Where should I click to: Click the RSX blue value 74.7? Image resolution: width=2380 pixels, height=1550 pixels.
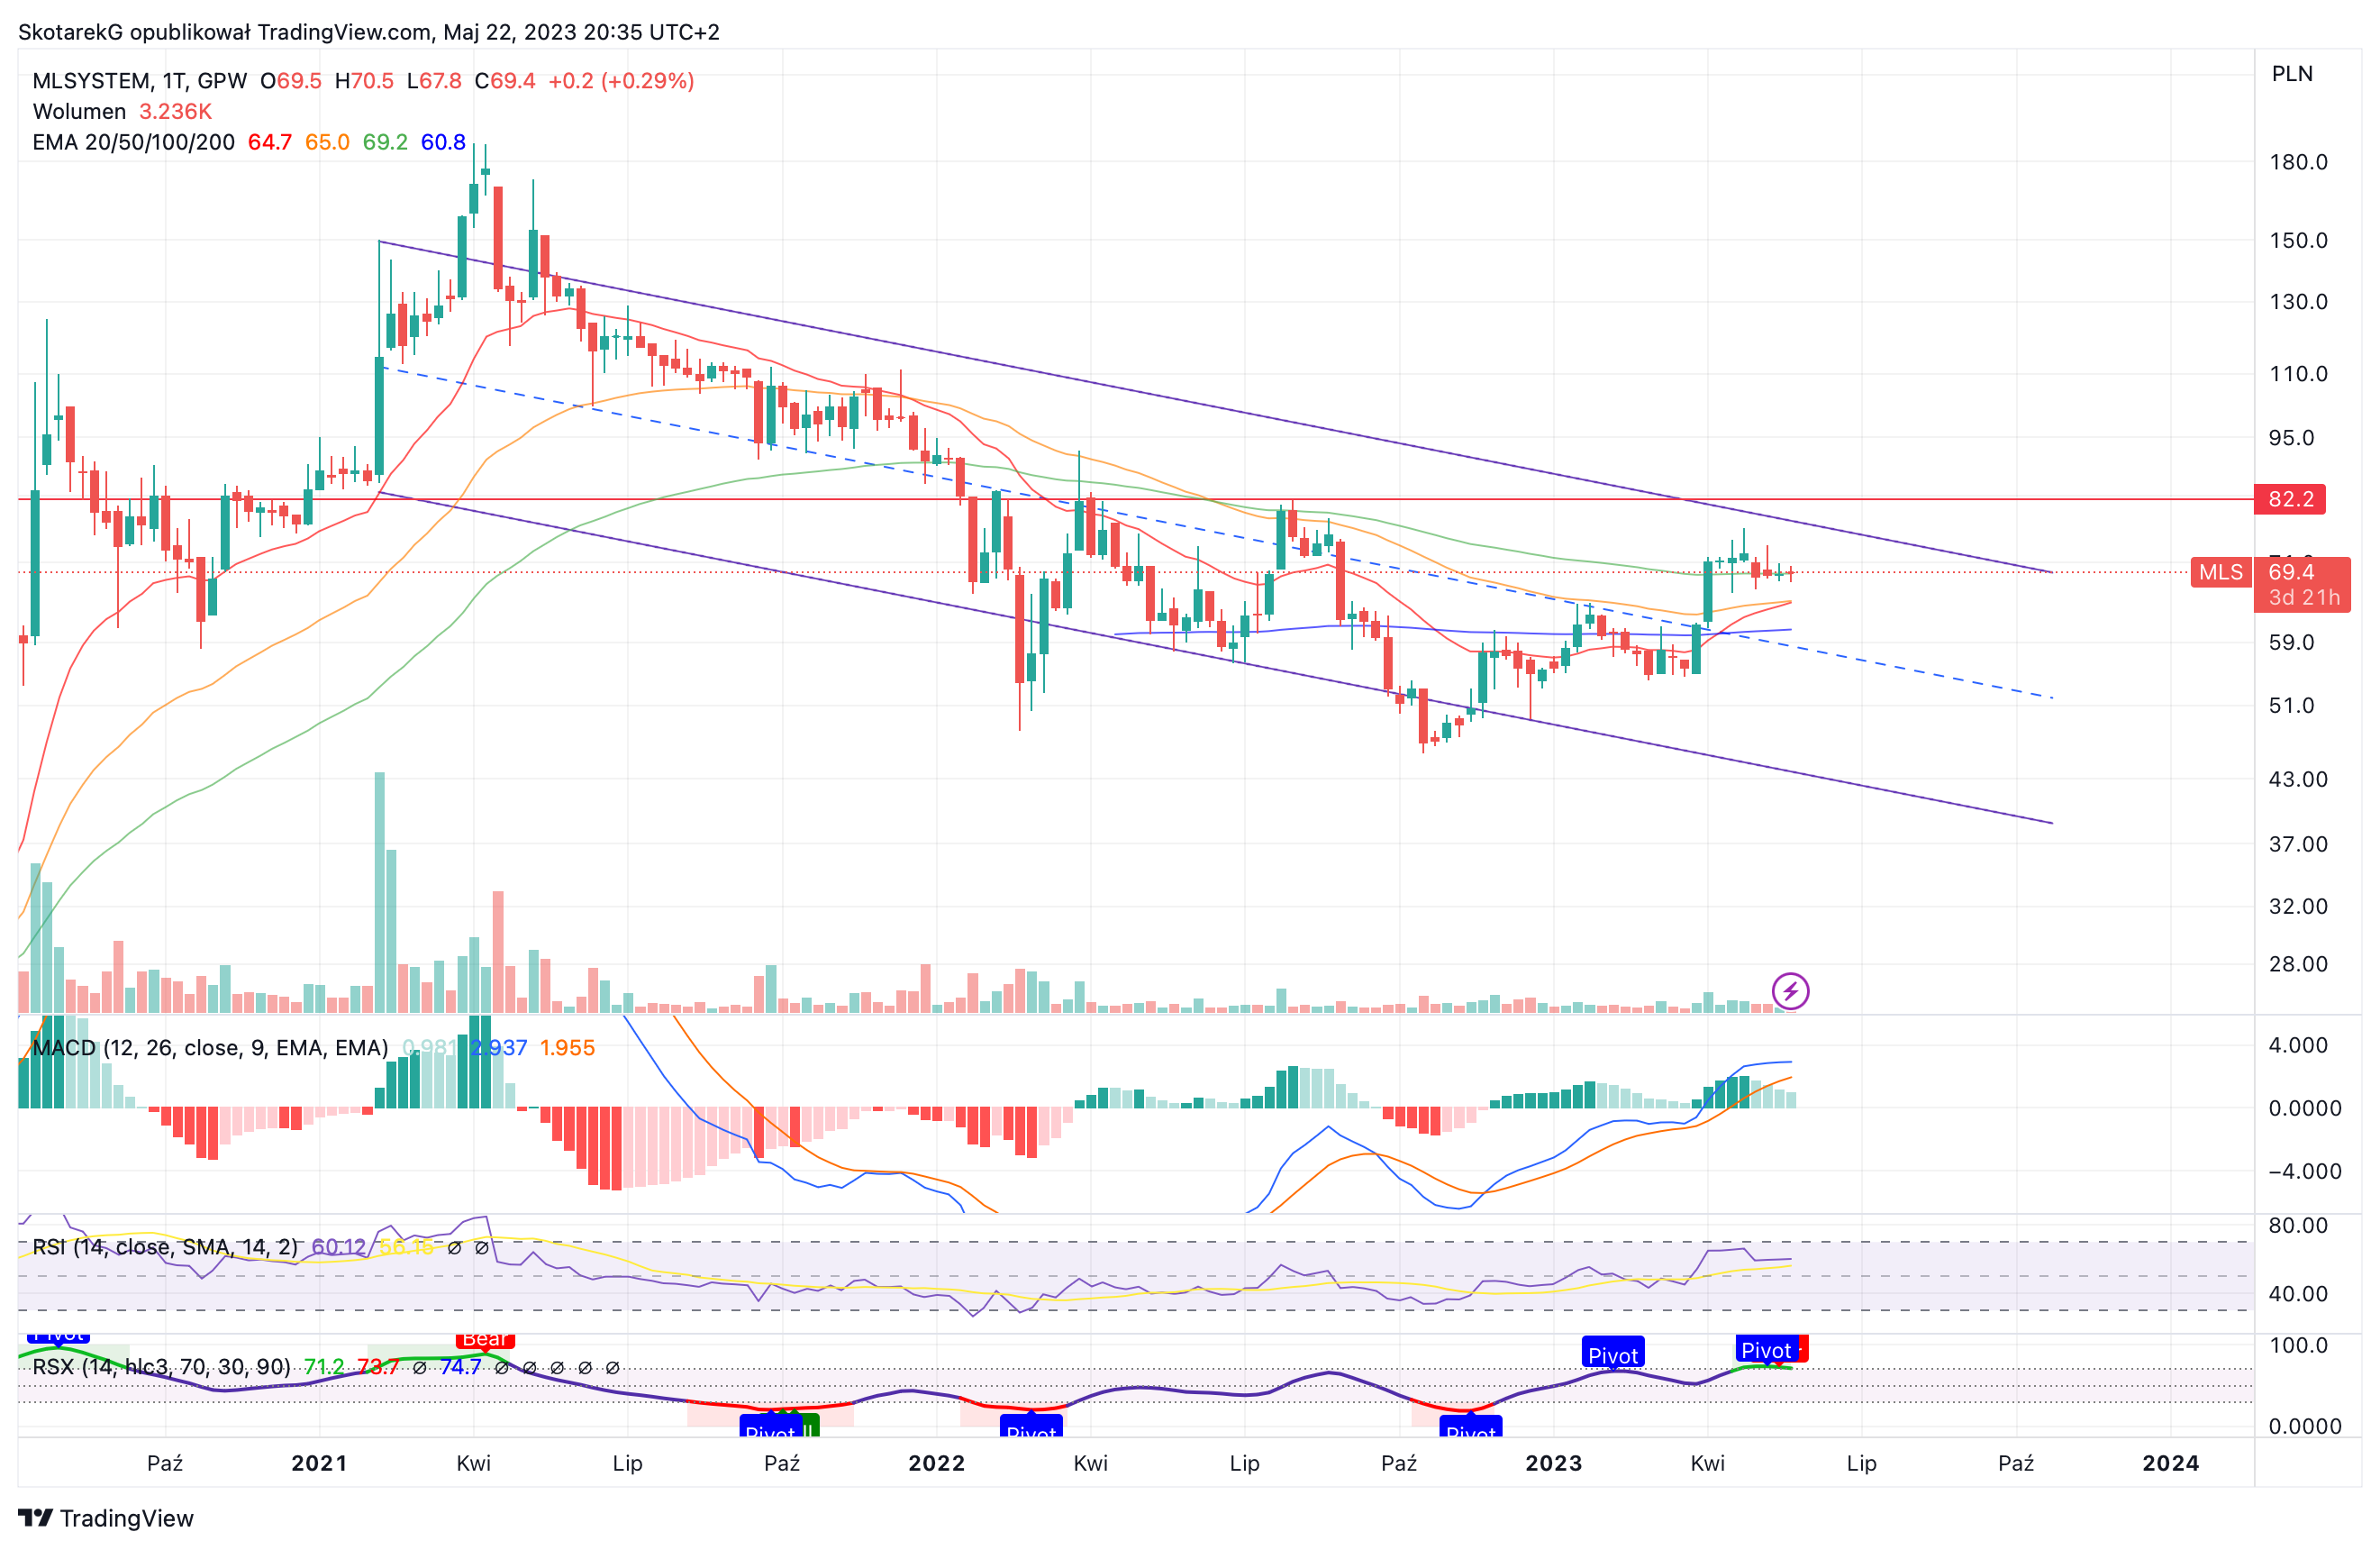[x=461, y=1367]
